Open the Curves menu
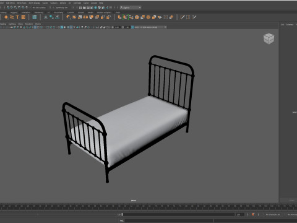The image size is (297, 223). click(45, 3)
